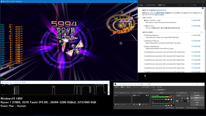Select HighPerformance ActiveCore 12% power plan

(145, 68)
